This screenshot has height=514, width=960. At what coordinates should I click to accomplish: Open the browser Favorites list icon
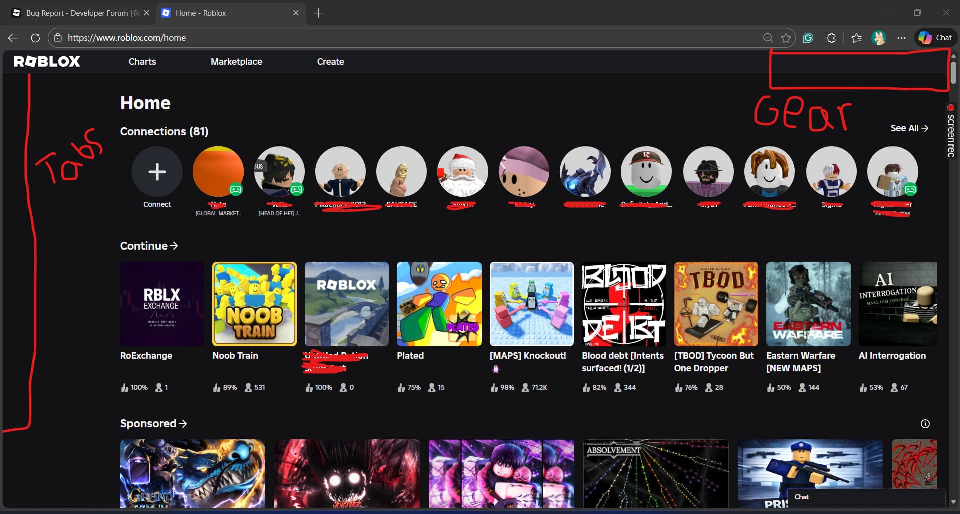tap(856, 38)
